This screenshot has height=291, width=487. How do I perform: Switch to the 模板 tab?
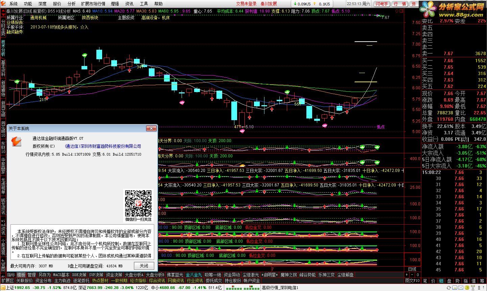pyautogui.click(x=21, y=275)
